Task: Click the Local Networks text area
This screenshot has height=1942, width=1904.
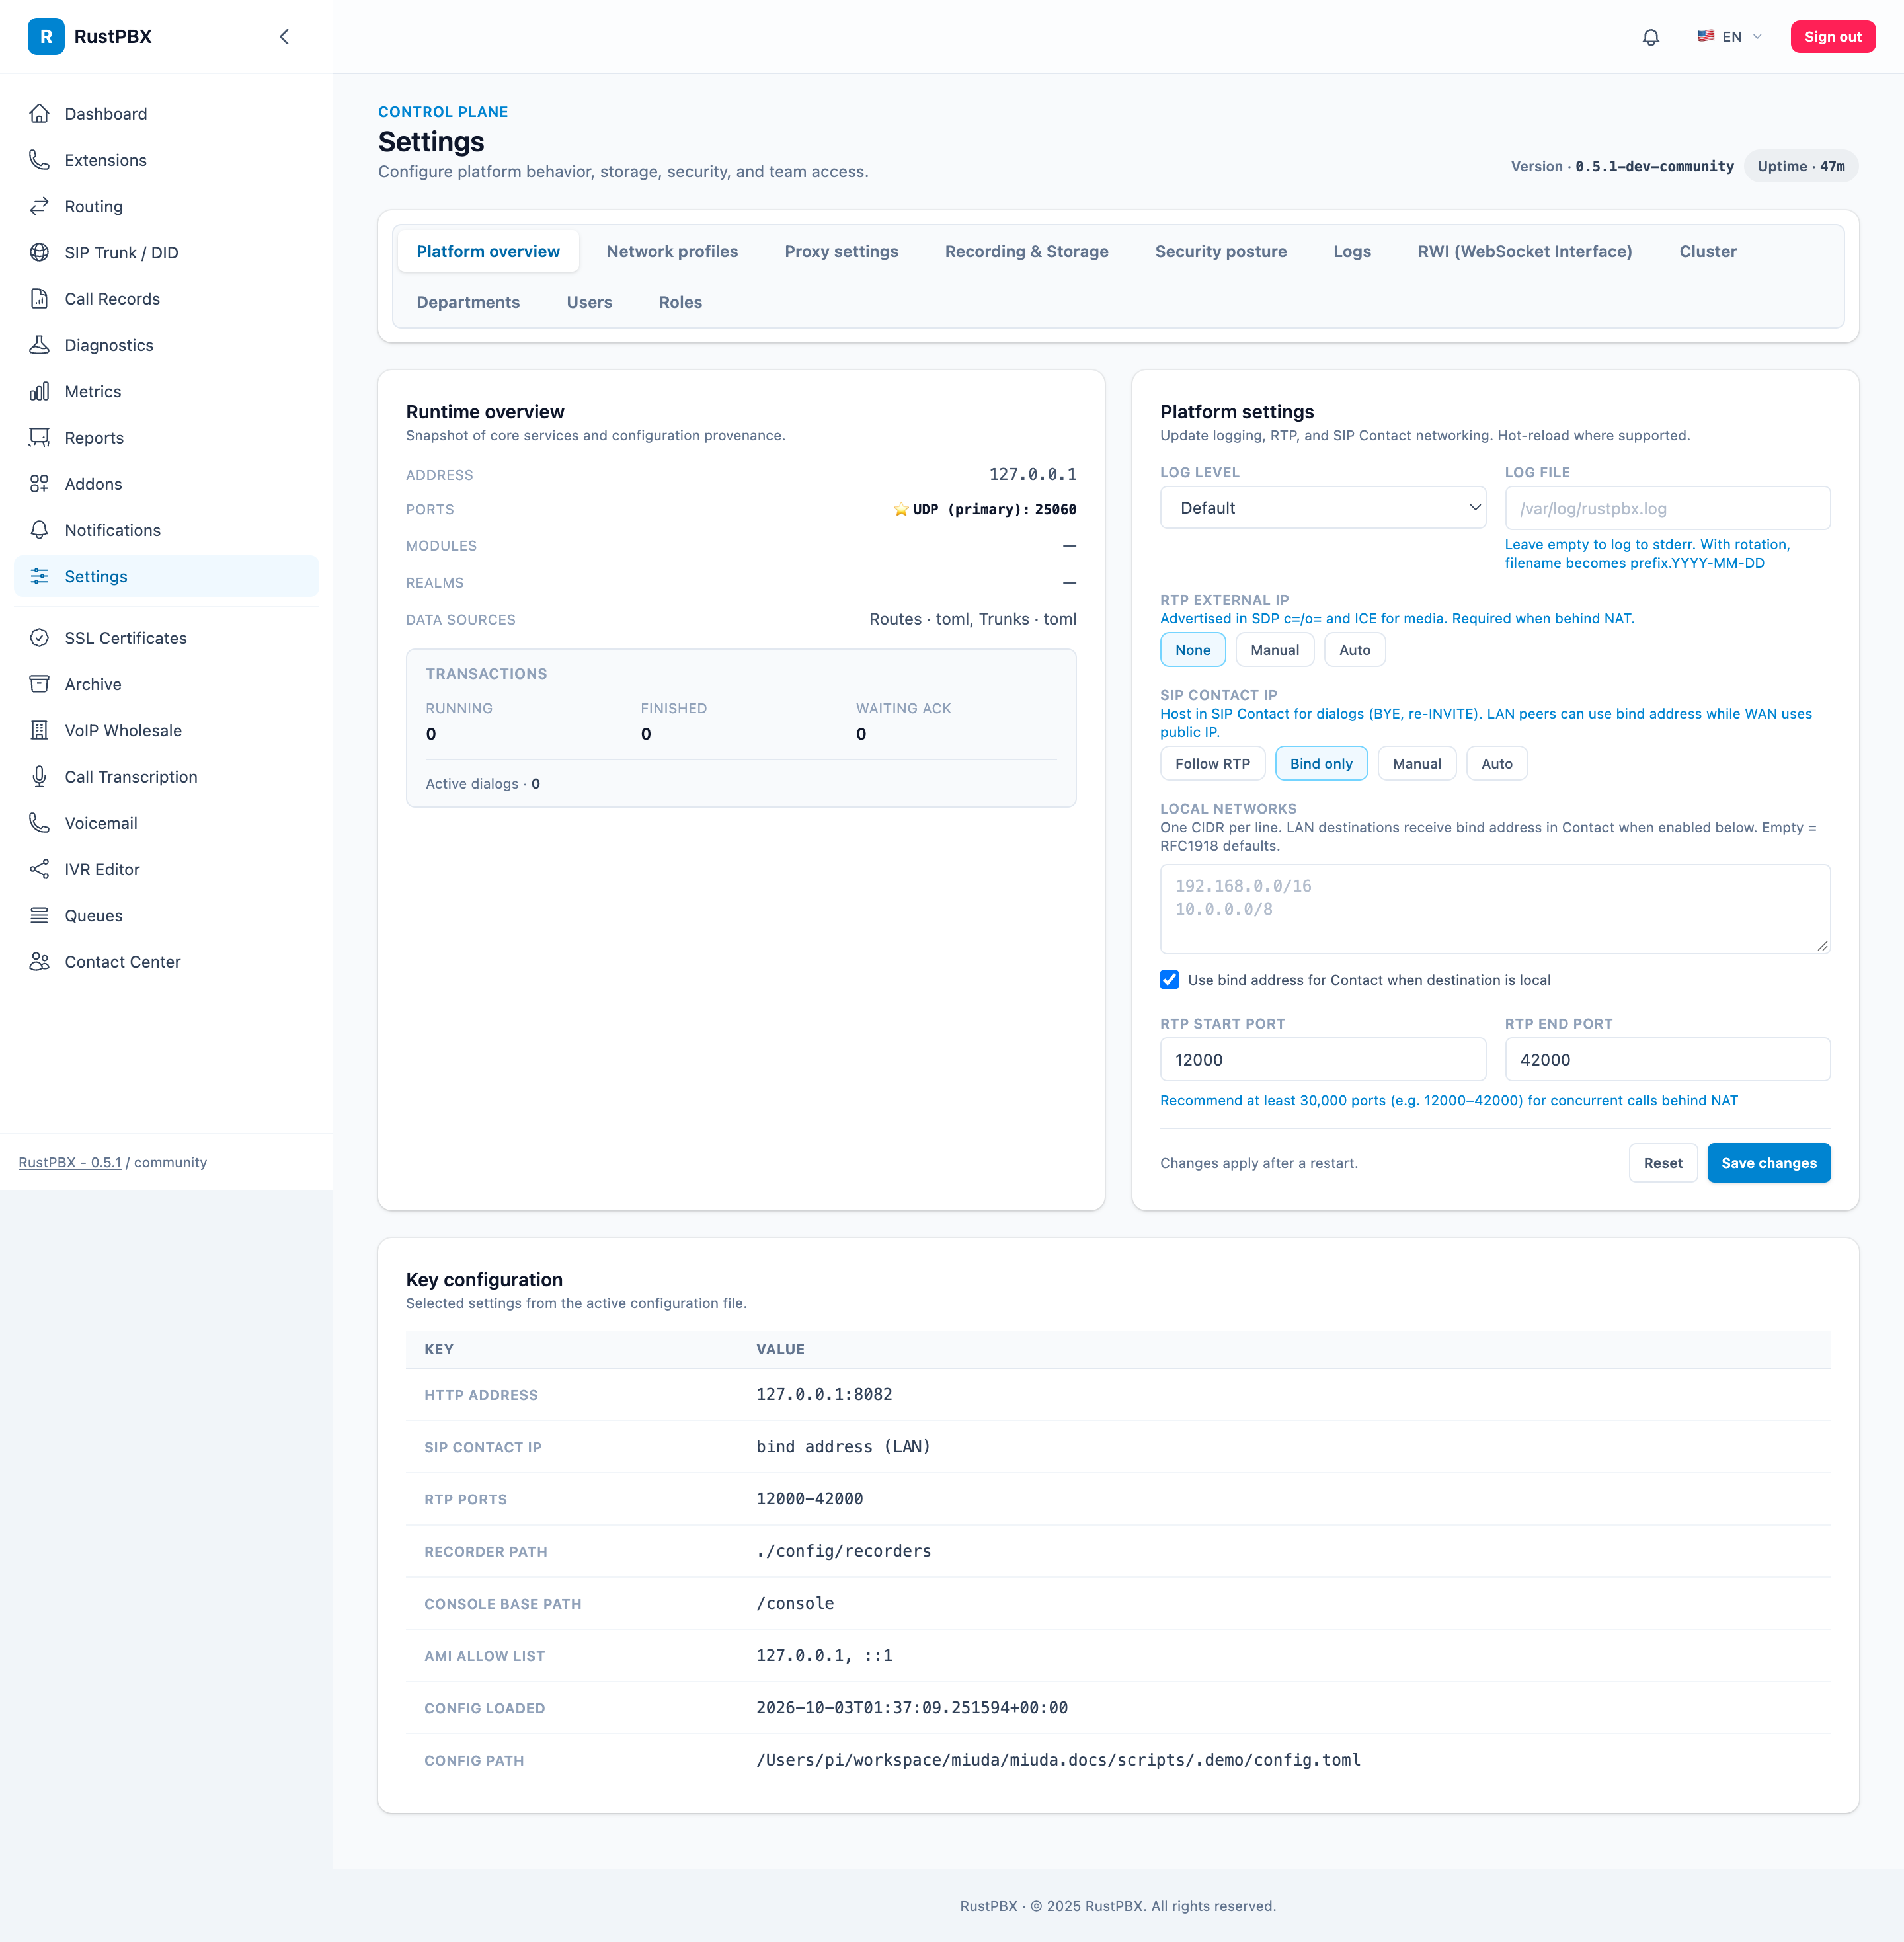Action: coord(1495,909)
